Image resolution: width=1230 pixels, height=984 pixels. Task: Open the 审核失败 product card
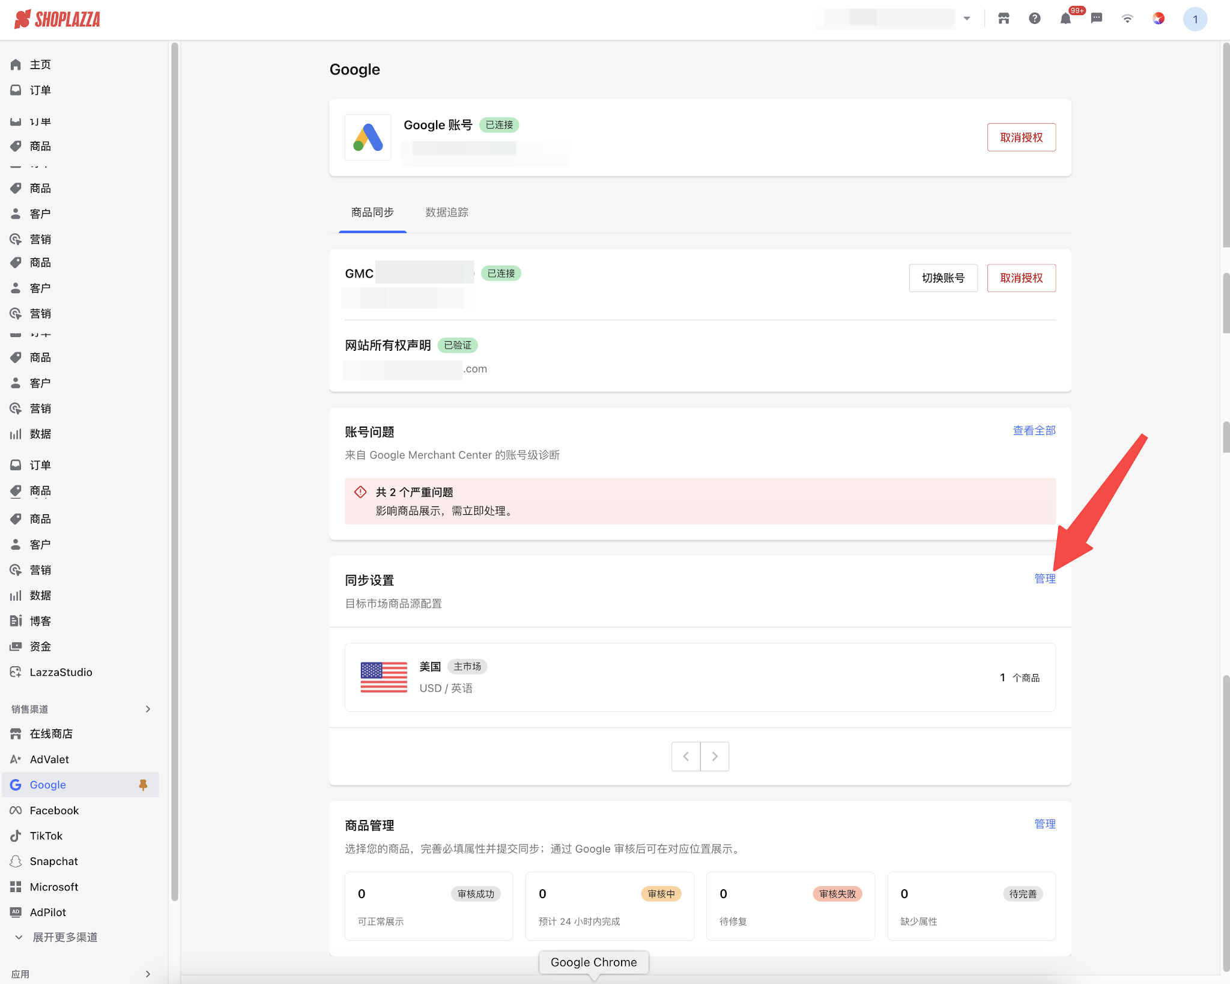point(790,906)
